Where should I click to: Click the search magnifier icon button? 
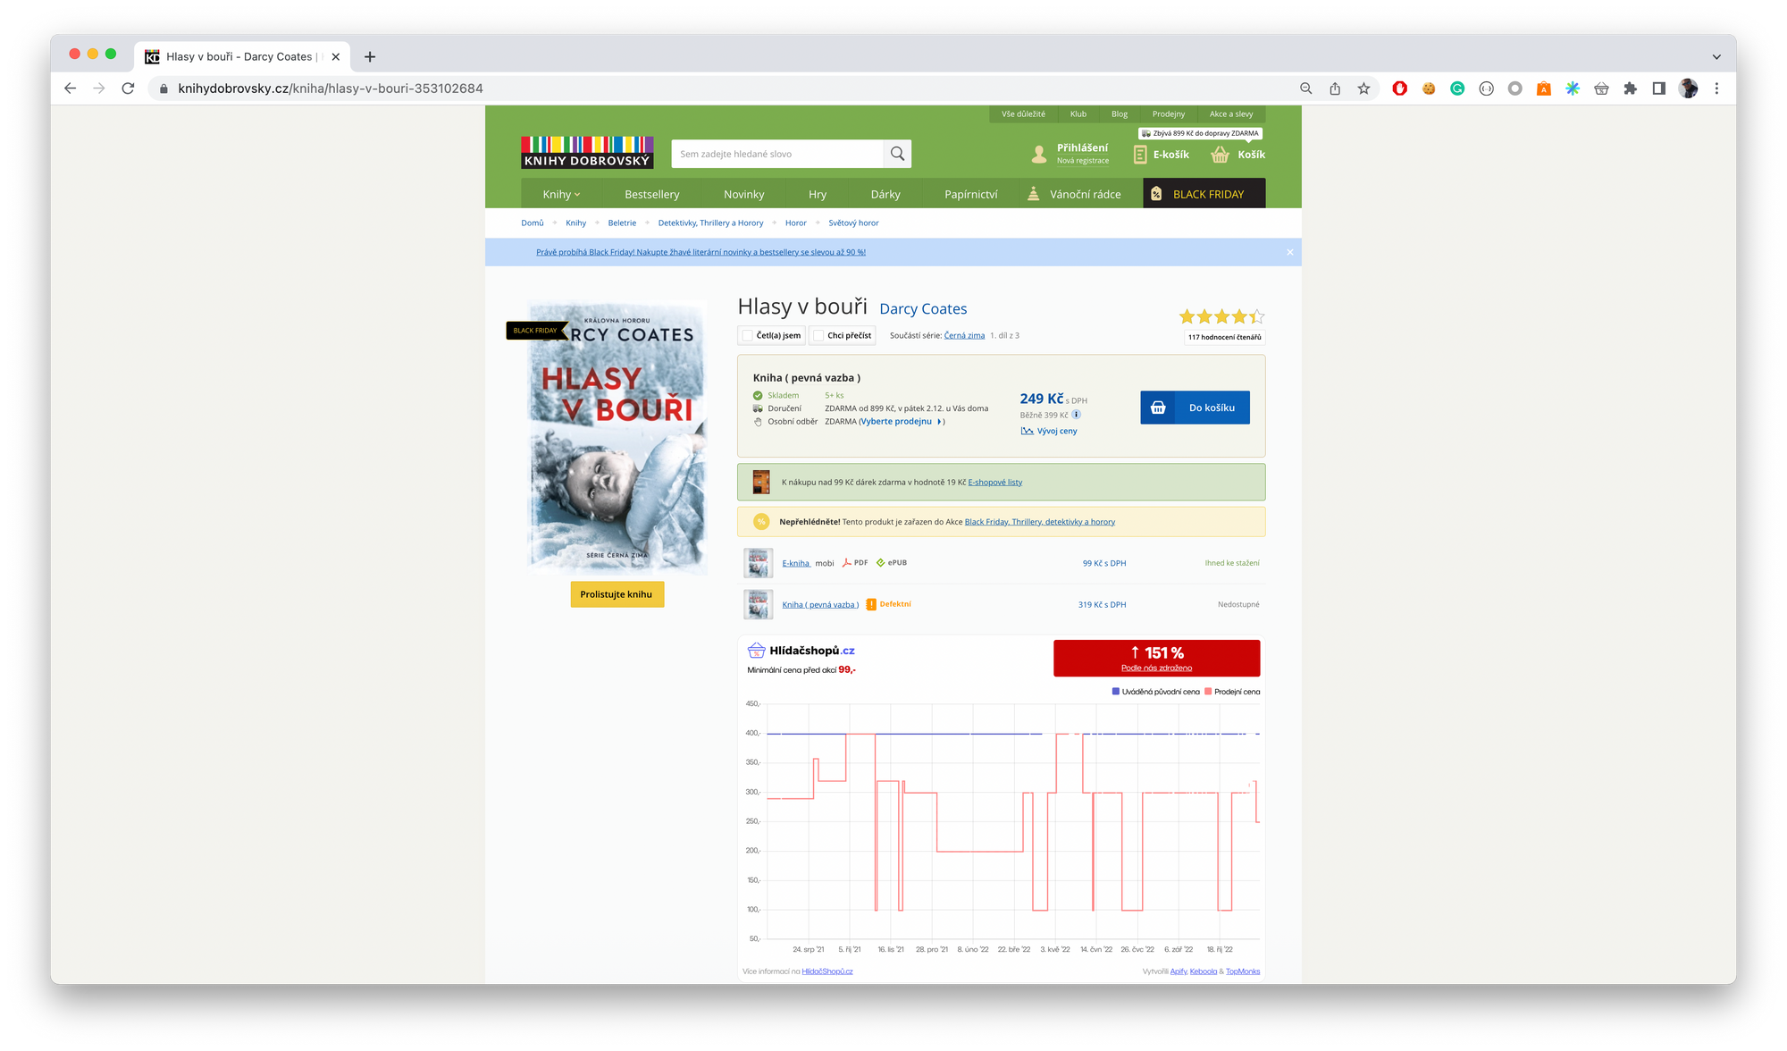[x=897, y=154]
